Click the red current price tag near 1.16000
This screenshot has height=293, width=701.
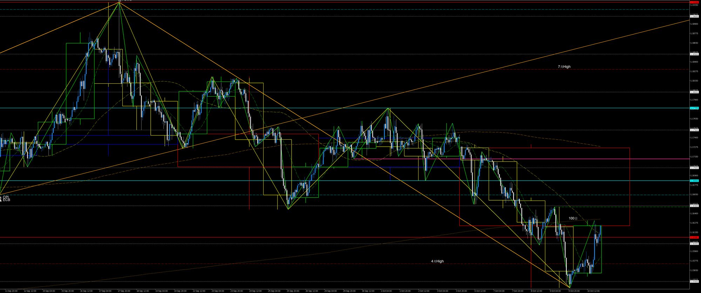click(x=694, y=237)
